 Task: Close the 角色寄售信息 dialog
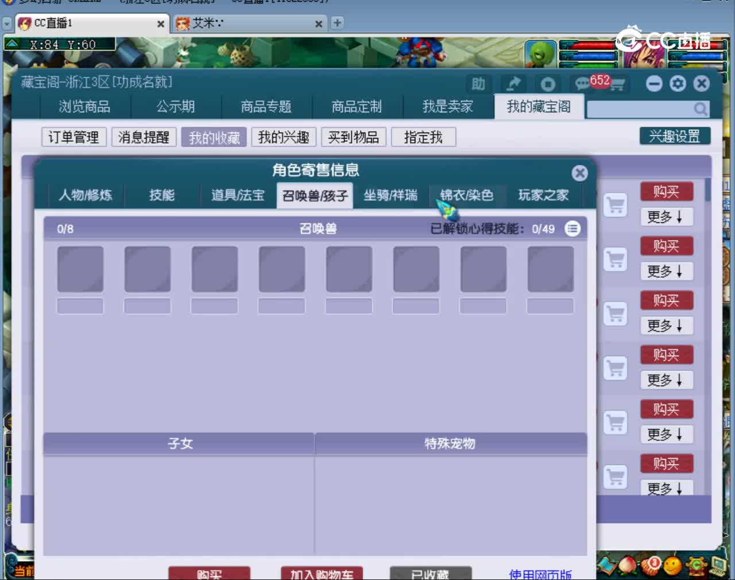tap(580, 173)
